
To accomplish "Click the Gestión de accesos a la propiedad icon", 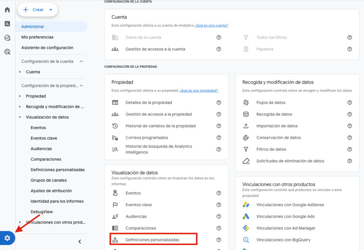I will [x=115, y=114].
